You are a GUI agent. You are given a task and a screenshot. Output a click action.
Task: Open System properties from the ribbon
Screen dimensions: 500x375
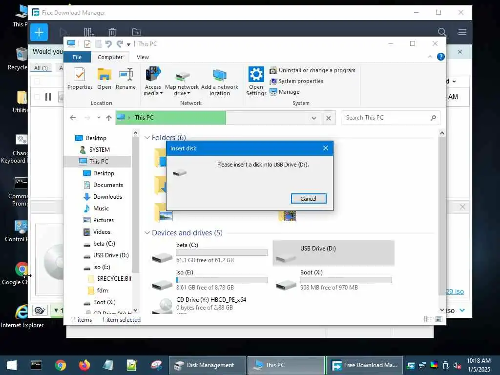tap(296, 82)
